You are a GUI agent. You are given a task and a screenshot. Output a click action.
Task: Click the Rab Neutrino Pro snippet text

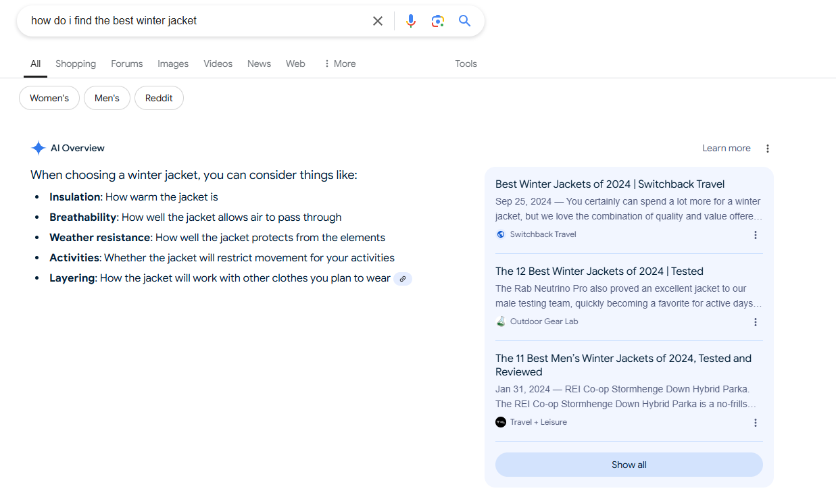tap(629, 296)
